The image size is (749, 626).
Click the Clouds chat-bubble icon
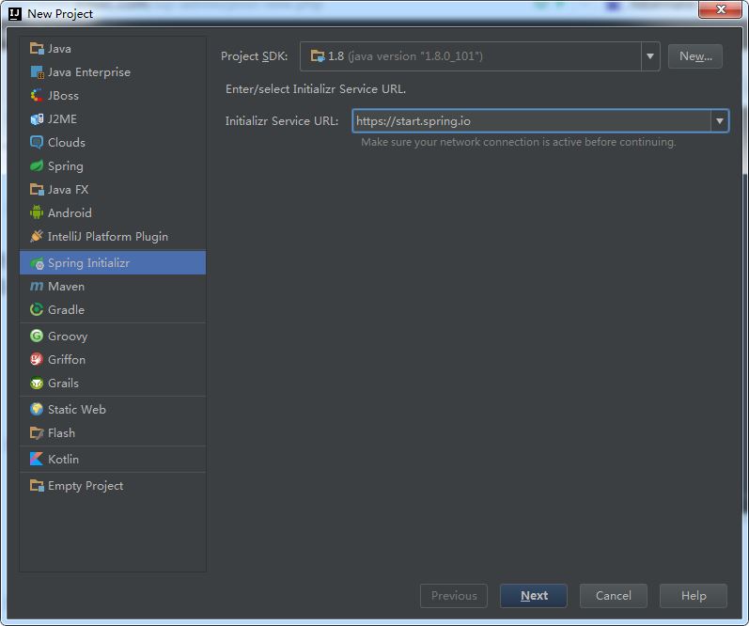coord(37,142)
